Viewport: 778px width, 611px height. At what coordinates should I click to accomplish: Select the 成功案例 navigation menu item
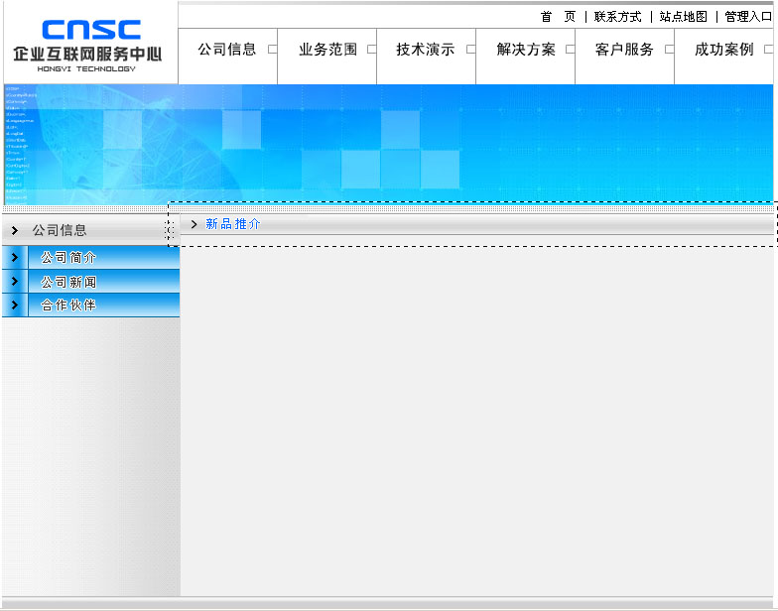(x=723, y=50)
